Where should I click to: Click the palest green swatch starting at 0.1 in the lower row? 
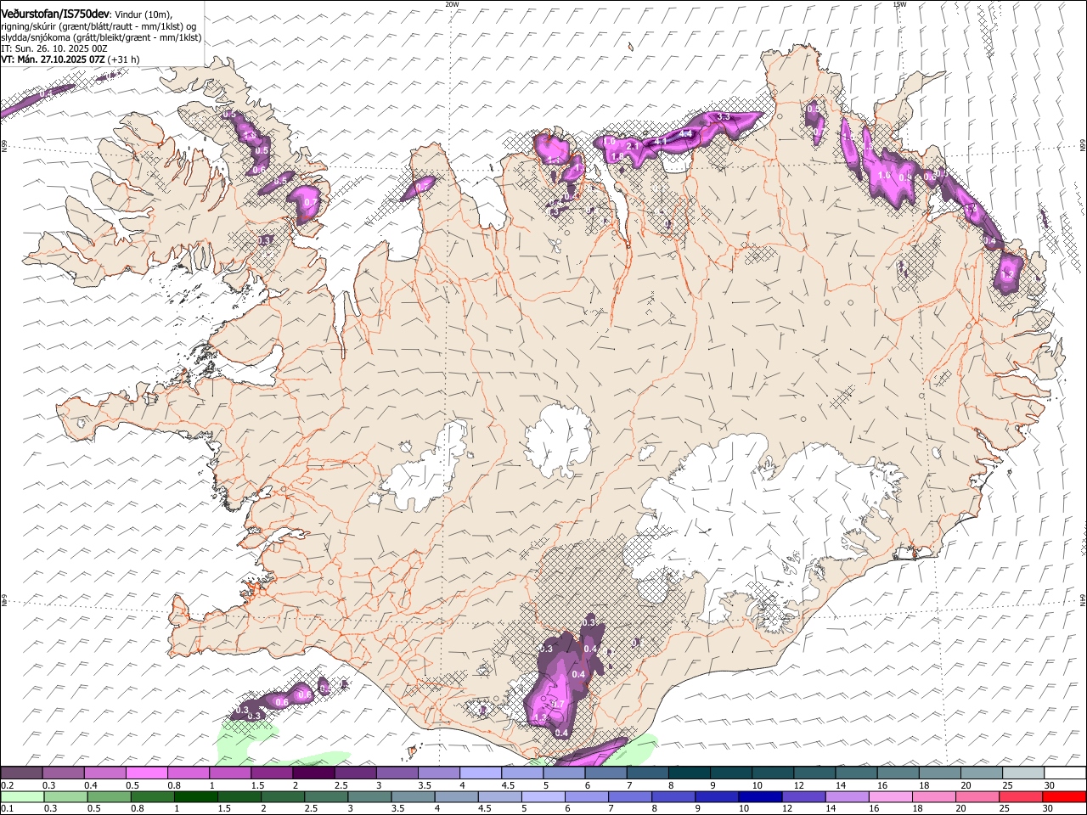(x=22, y=797)
